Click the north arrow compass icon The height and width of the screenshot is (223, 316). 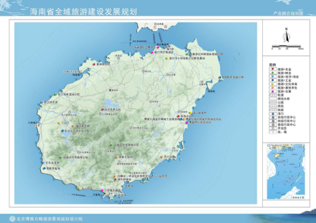click(x=286, y=35)
